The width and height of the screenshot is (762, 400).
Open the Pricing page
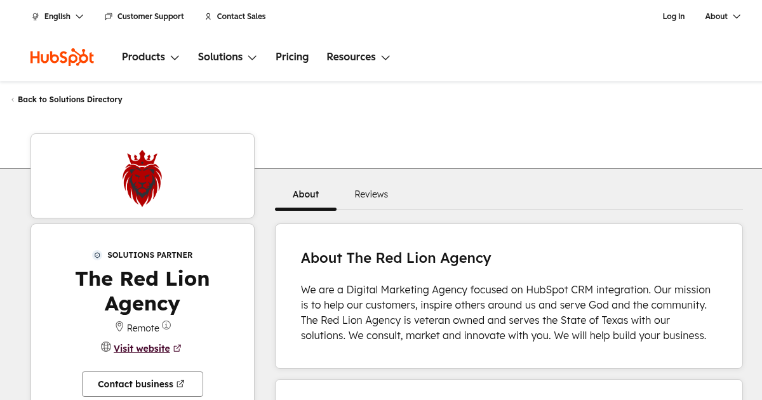(x=292, y=57)
